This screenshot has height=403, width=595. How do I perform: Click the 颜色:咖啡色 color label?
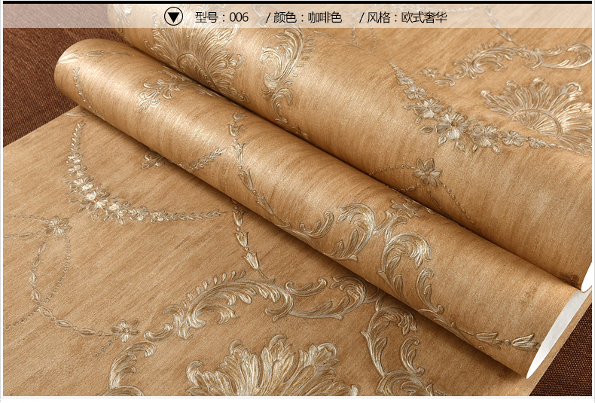click(x=304, y=17)
